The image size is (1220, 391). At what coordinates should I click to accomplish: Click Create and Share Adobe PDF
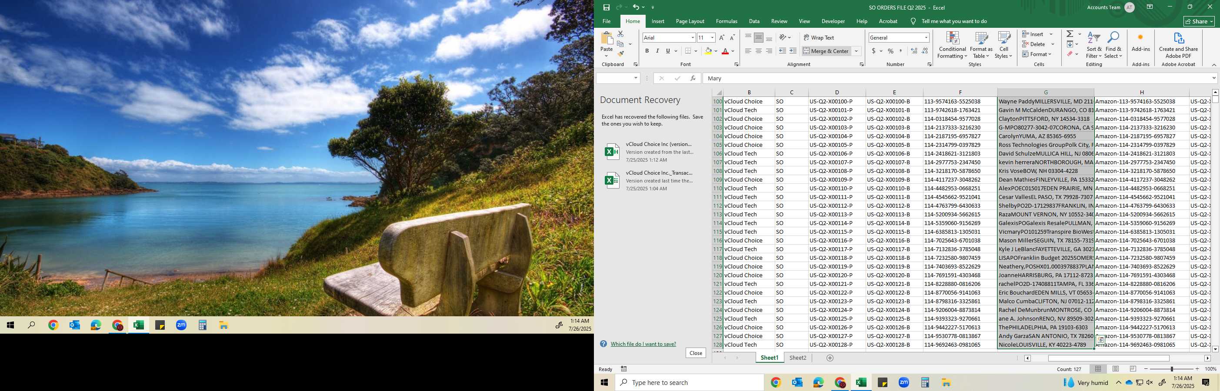(x=1178, y=45)
